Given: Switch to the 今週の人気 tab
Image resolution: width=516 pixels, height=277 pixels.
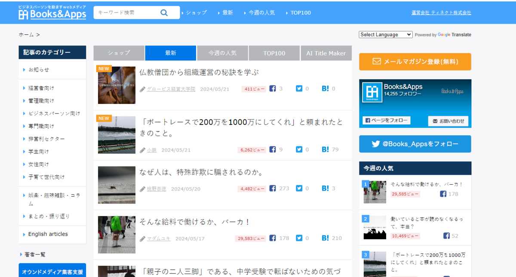Looking at the screenshot, I should [x=222, y=53].
